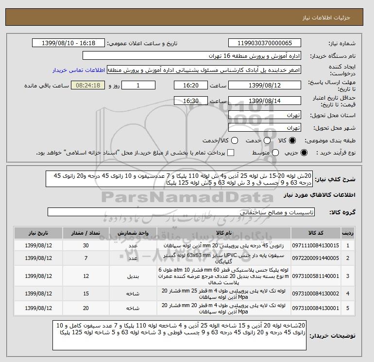Viewport: 374px width, 362px height.
Task: Click the response deadline time 16:20 field
Action: (191, 85)
